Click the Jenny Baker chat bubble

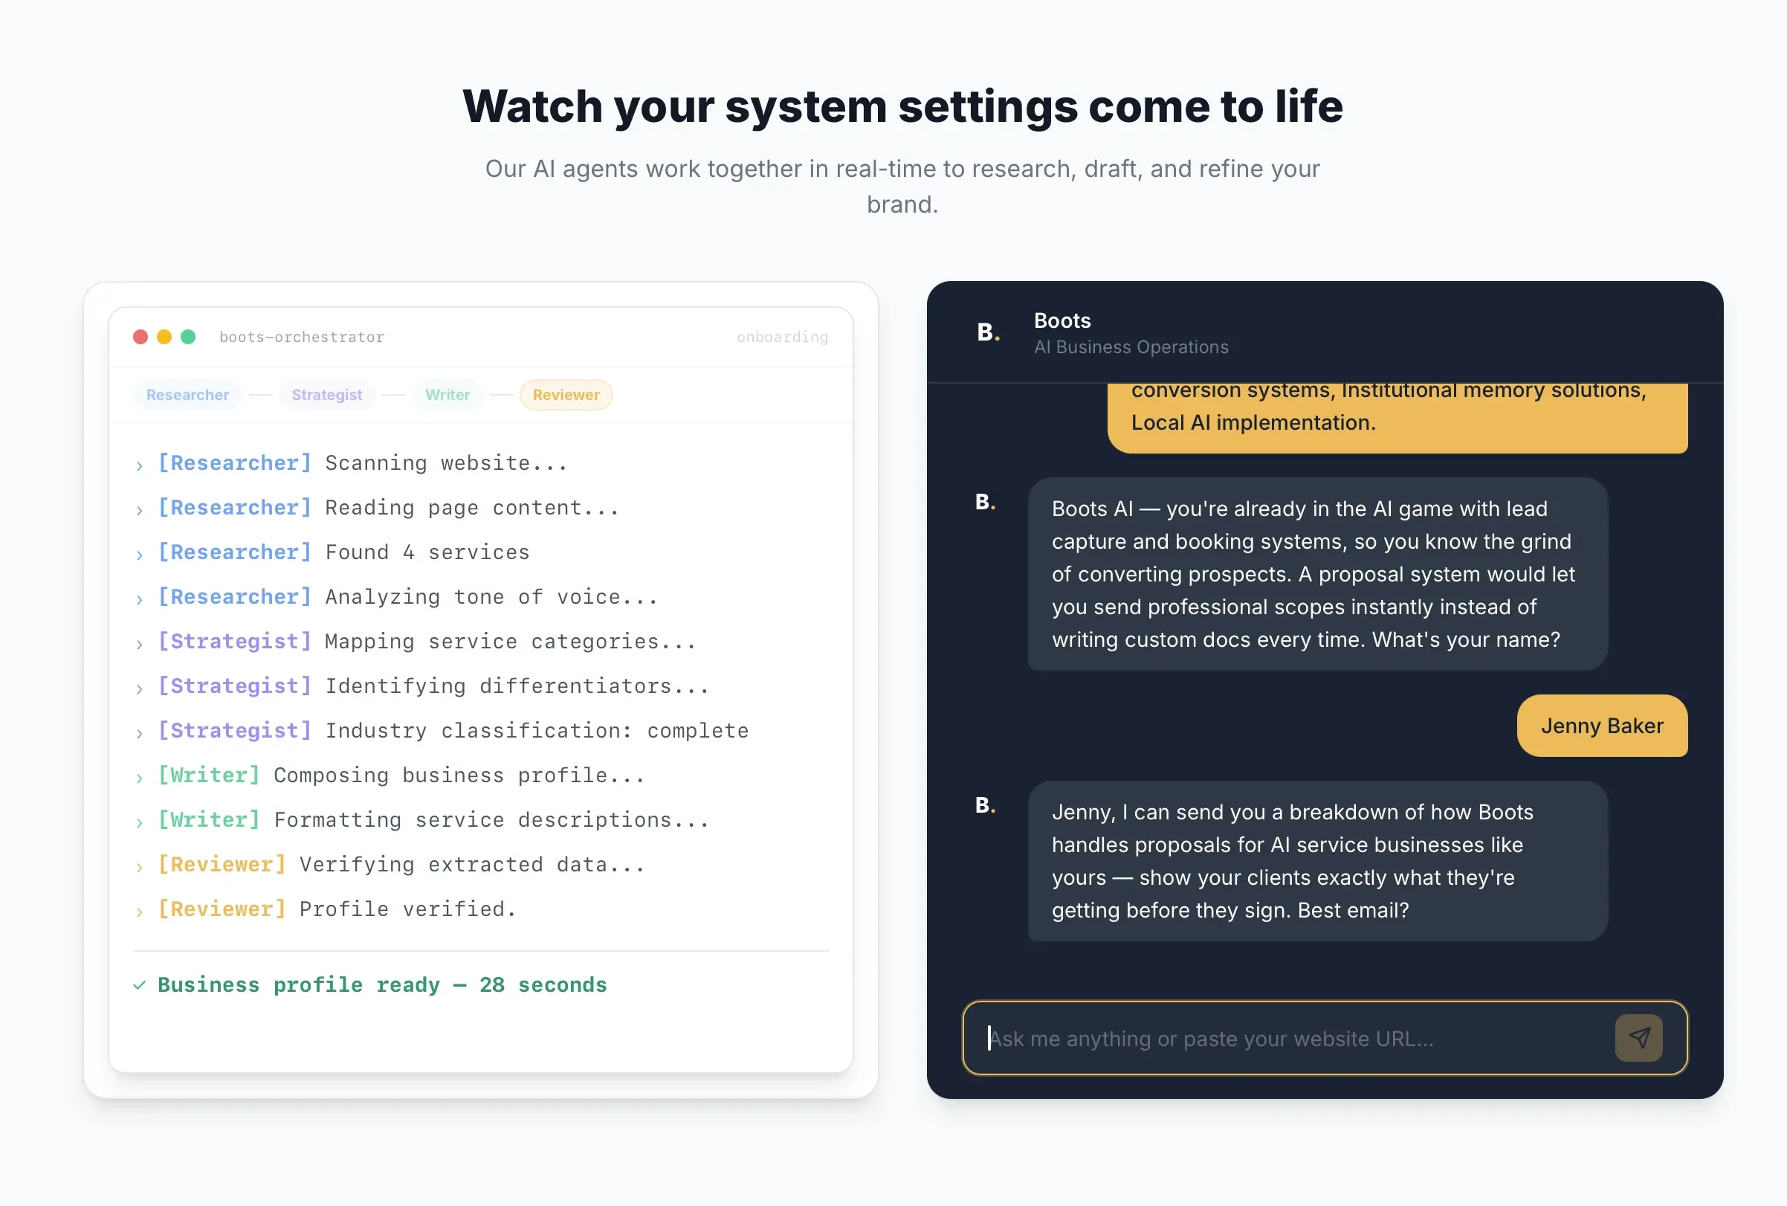[x=1602, y=725]
